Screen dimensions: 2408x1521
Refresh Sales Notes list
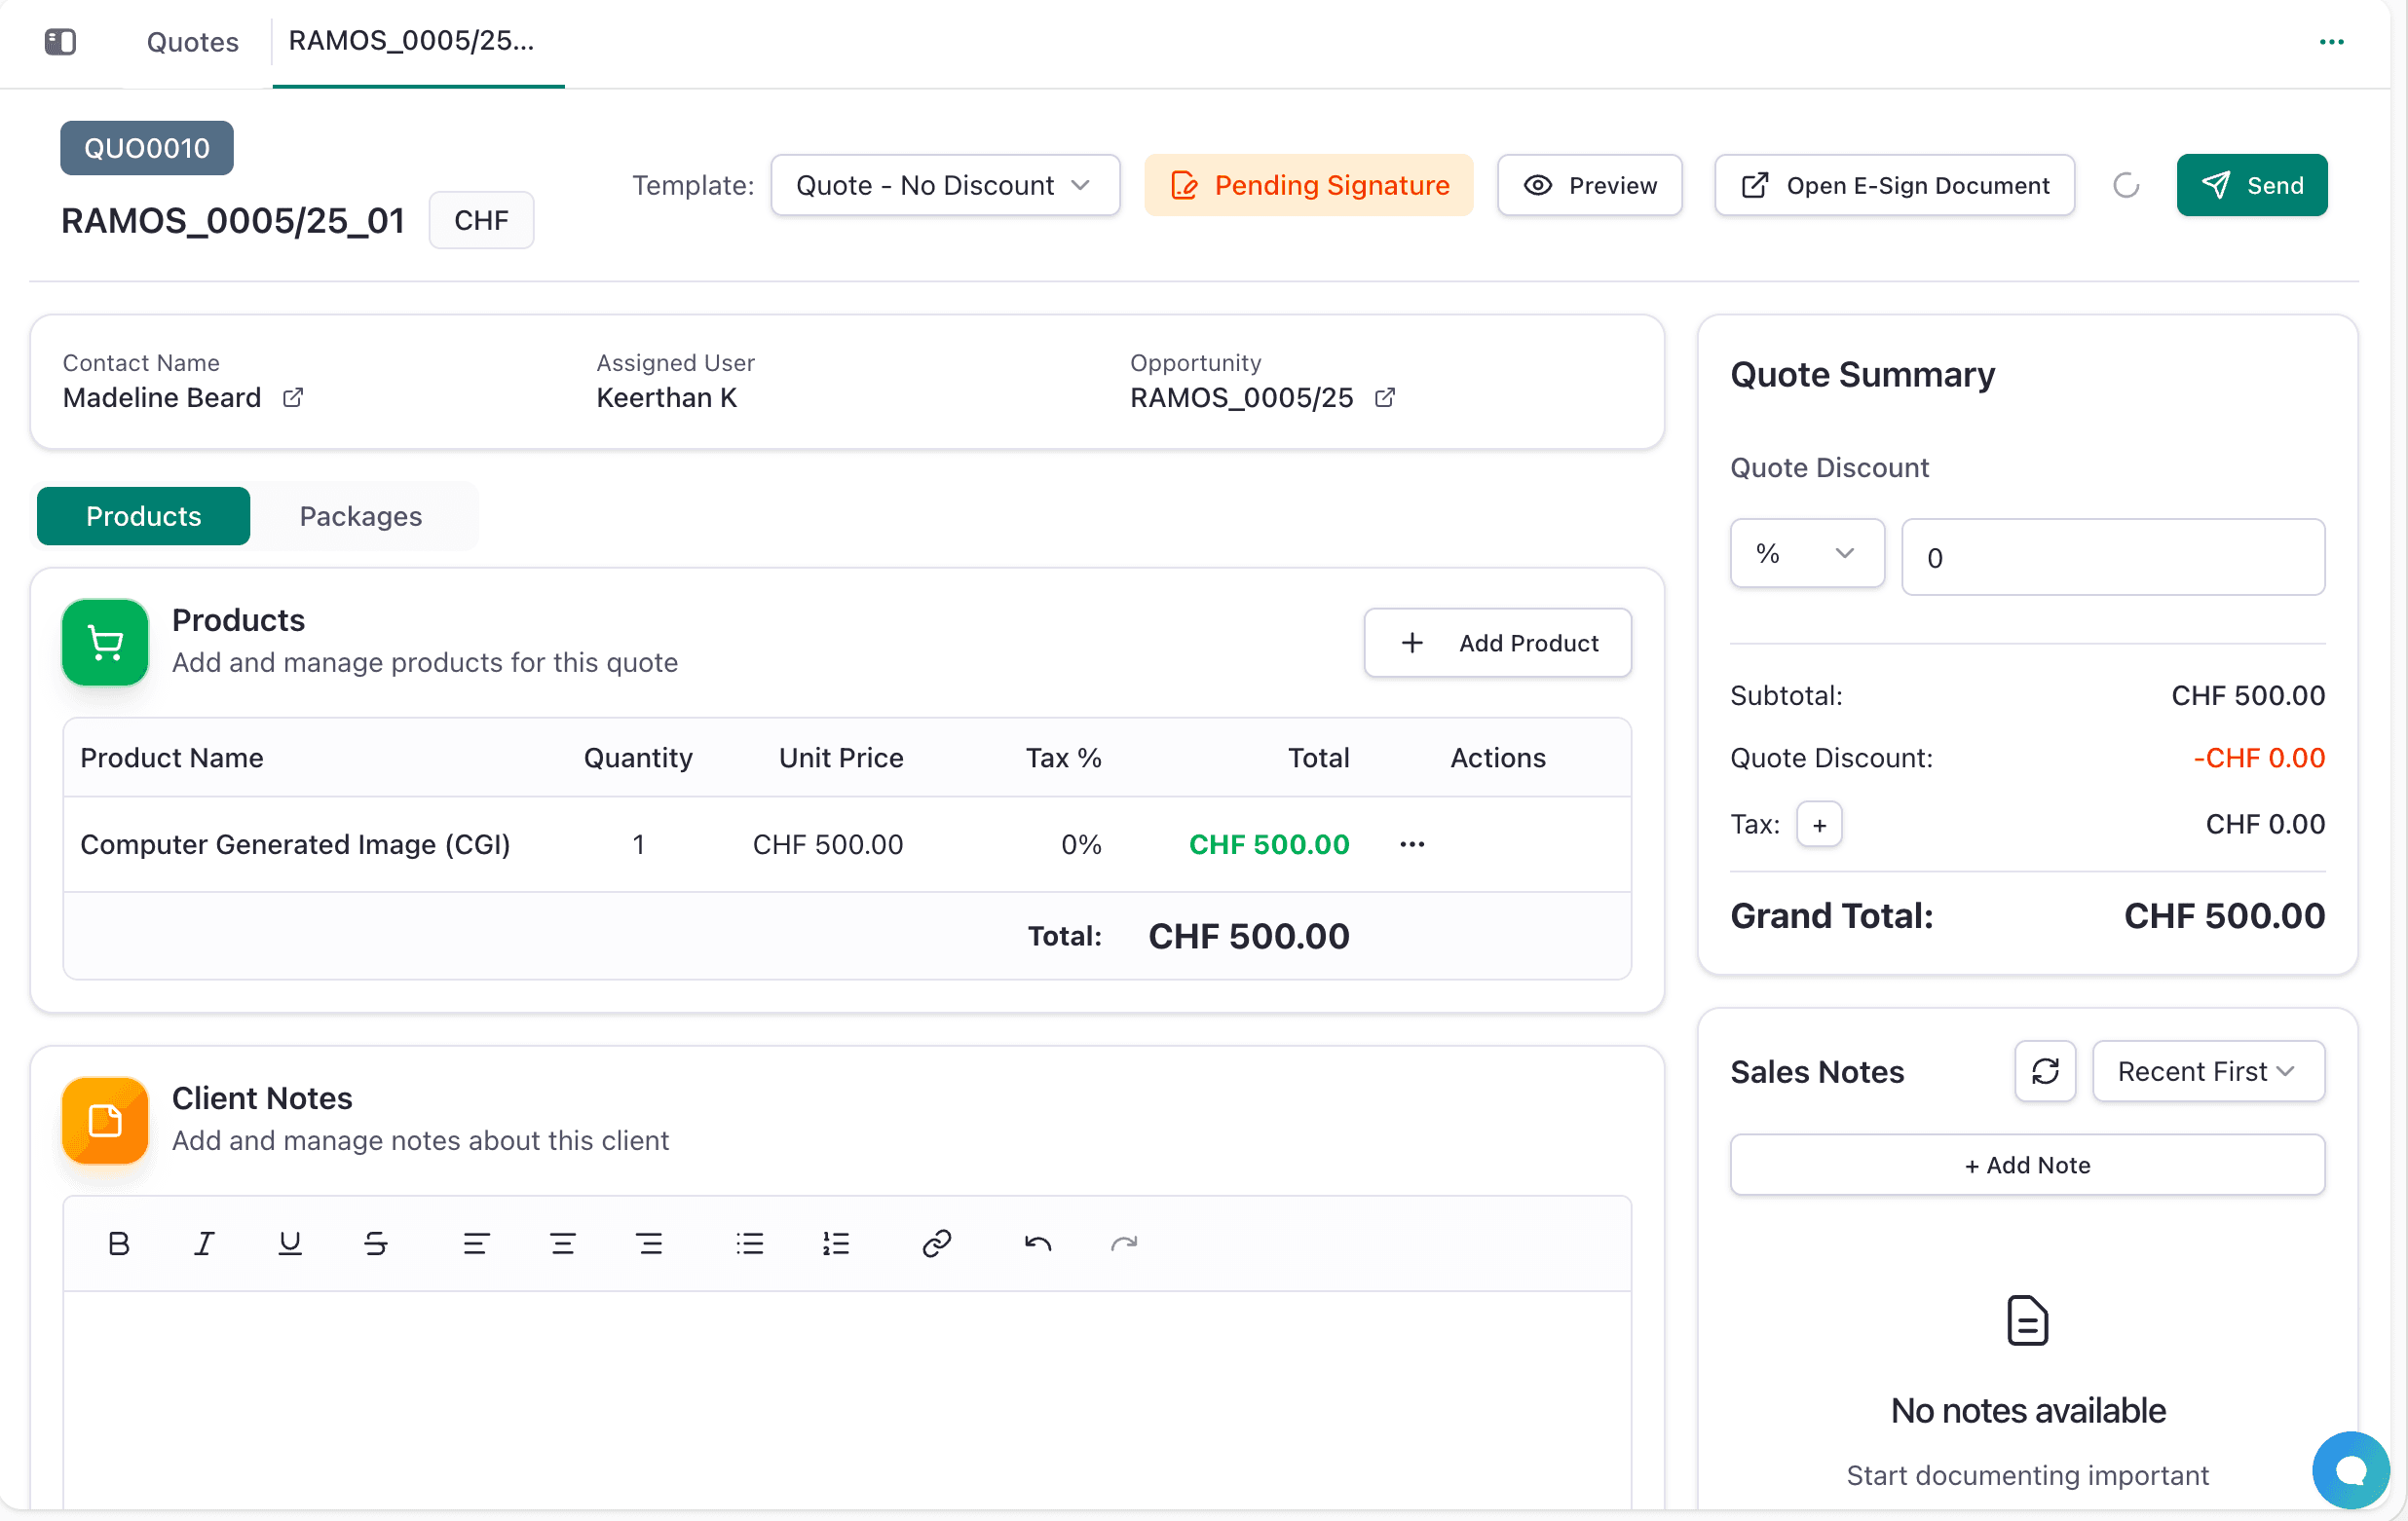pyautogui.click(x=2045, y=1071)
